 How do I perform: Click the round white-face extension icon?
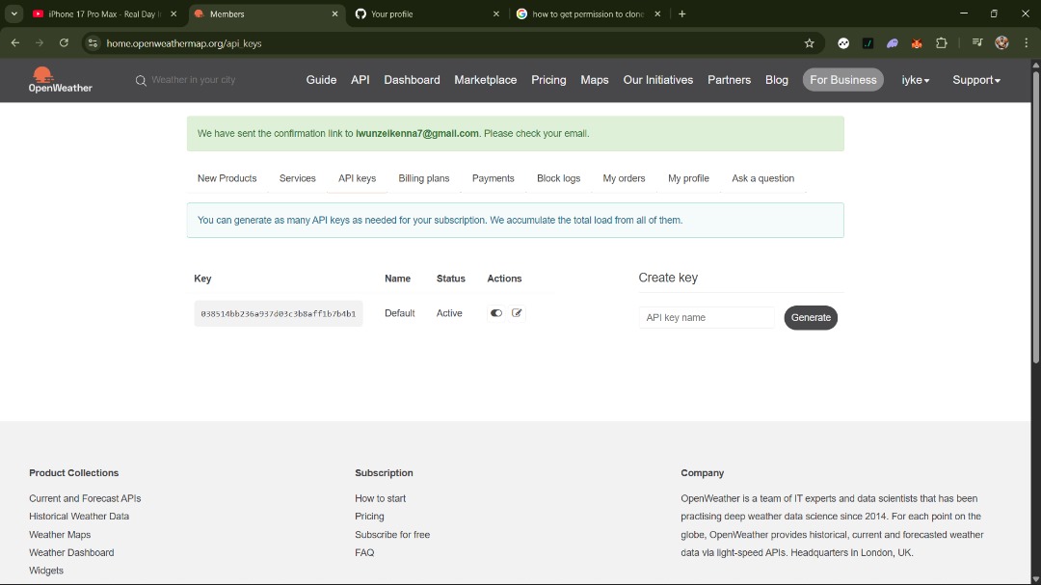coord(843,43)
